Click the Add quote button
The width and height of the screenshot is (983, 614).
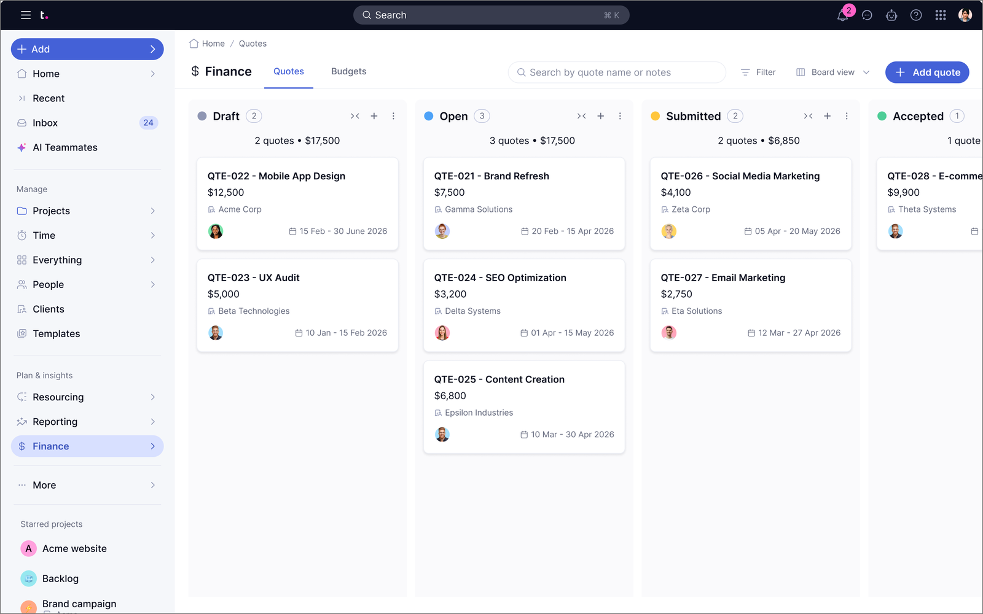click(927, 72)
